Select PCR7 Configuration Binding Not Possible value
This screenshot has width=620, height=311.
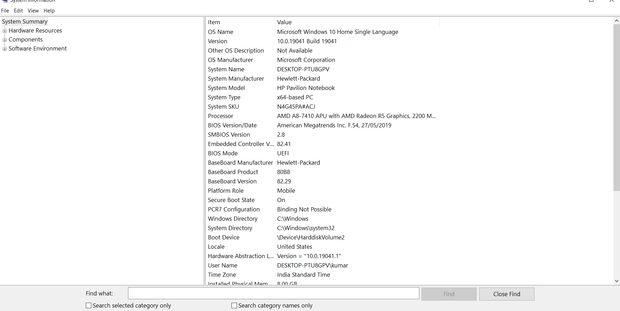pyautogui.click(x=304, y=209)
